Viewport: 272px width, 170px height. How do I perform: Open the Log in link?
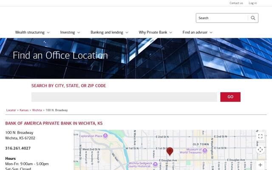click(252, 3)
